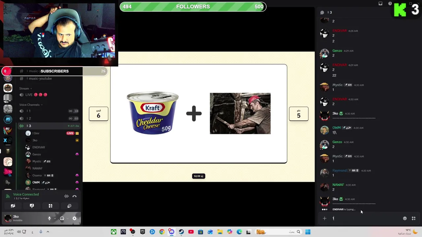The image size is (422, 237).
Task: Join voice channel I 2
Action: [49, 118]
